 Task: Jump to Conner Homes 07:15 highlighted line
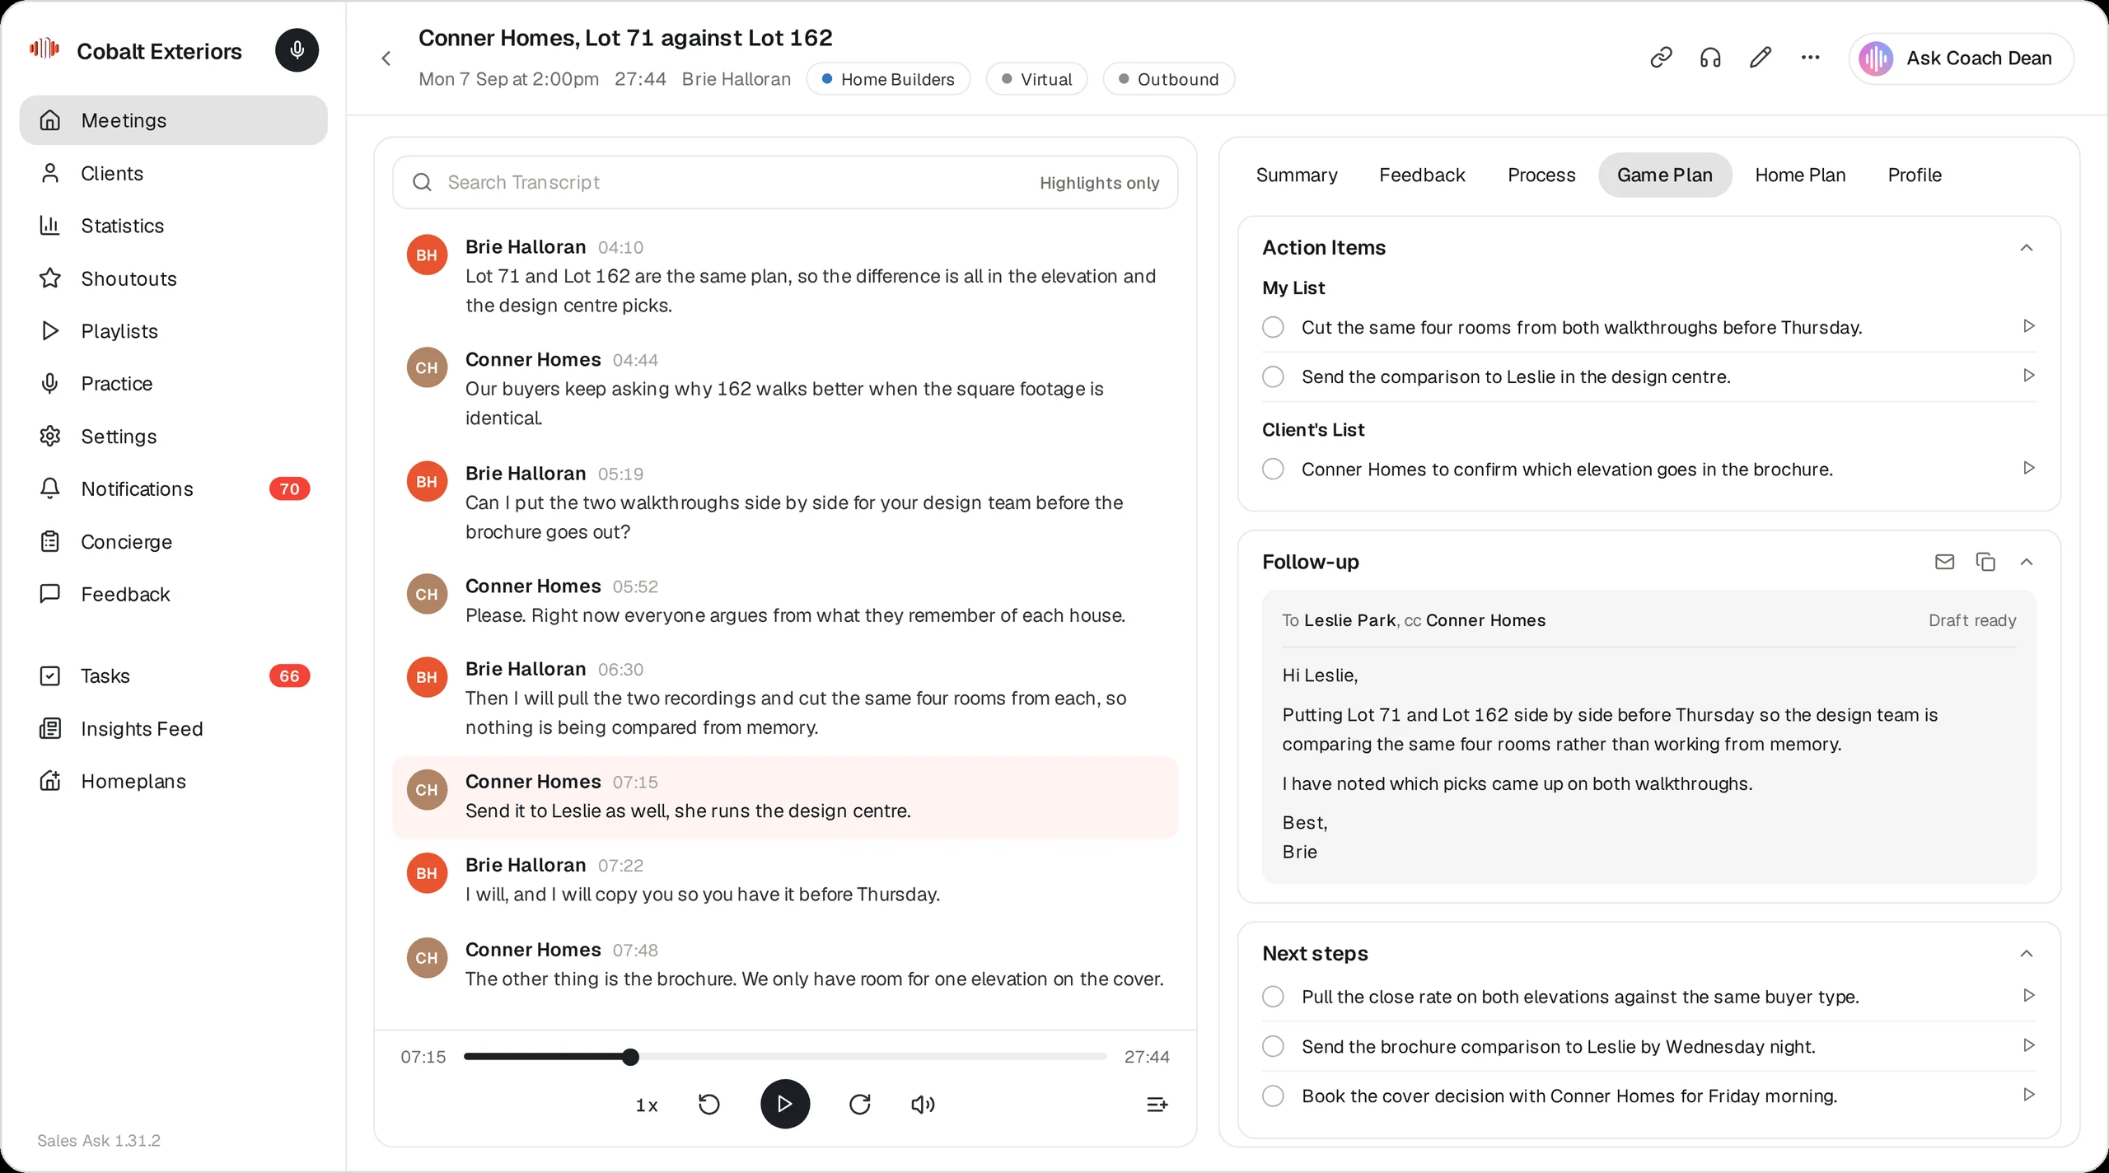[784, 797]
